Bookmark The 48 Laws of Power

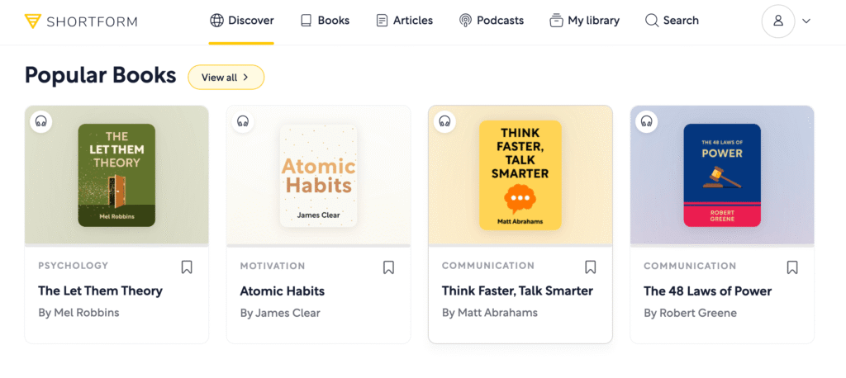[792, 267]
